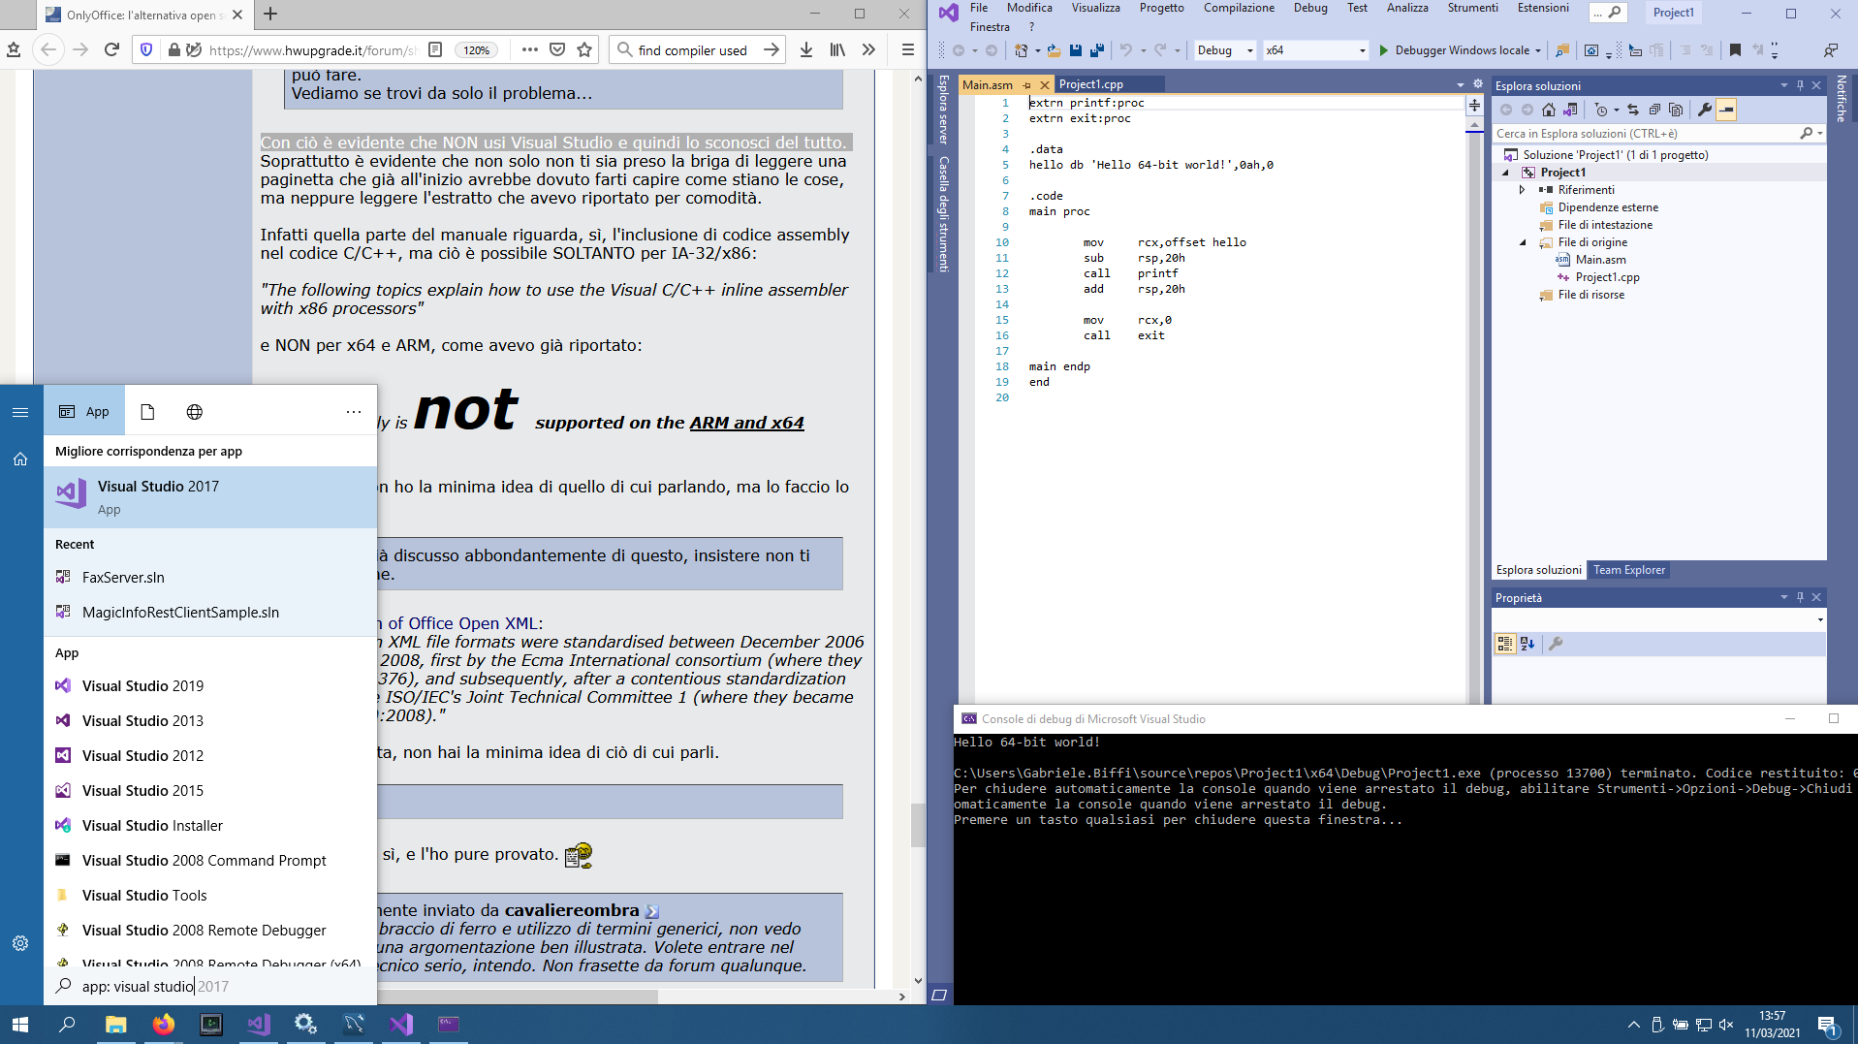Open Visual Studio Installer result

pos(210,825)
